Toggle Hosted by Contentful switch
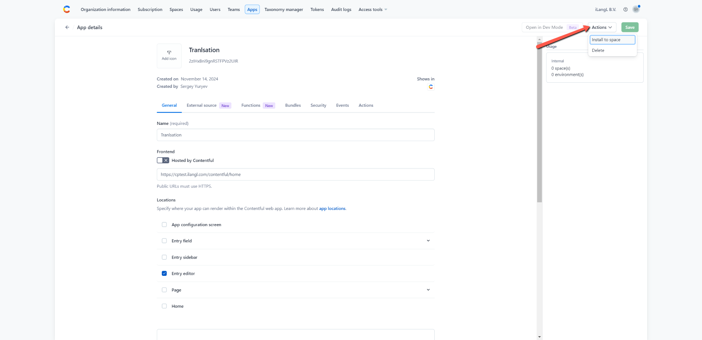Image resolution: width=702 pixels, height=340 pixels. point(163,160)
